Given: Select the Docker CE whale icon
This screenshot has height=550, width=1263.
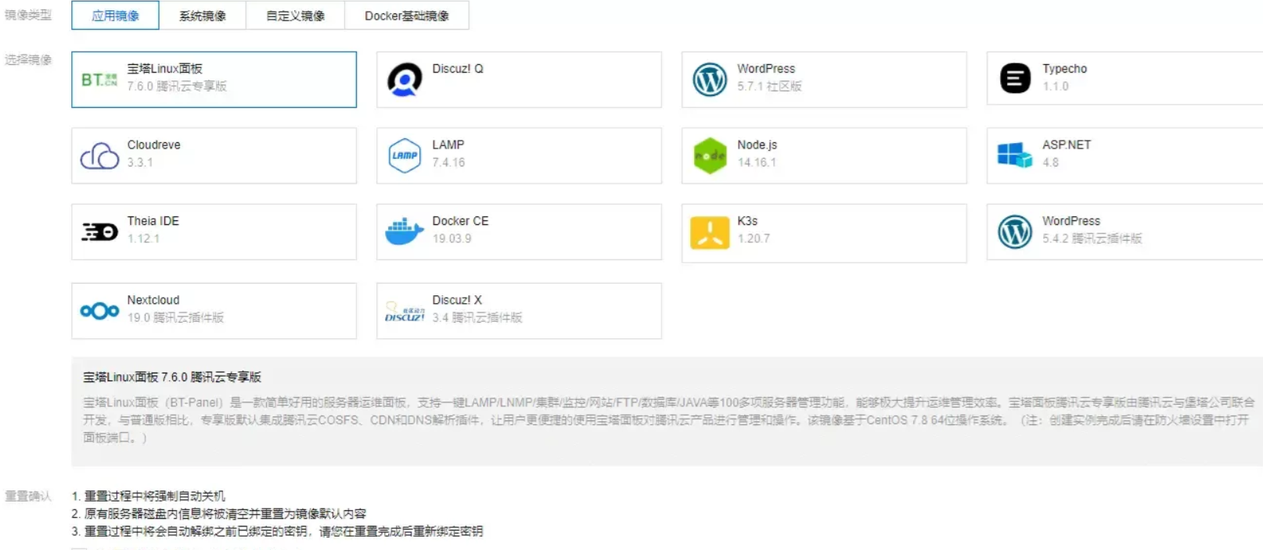Looking at the screenshot, I should coord(405,231).
